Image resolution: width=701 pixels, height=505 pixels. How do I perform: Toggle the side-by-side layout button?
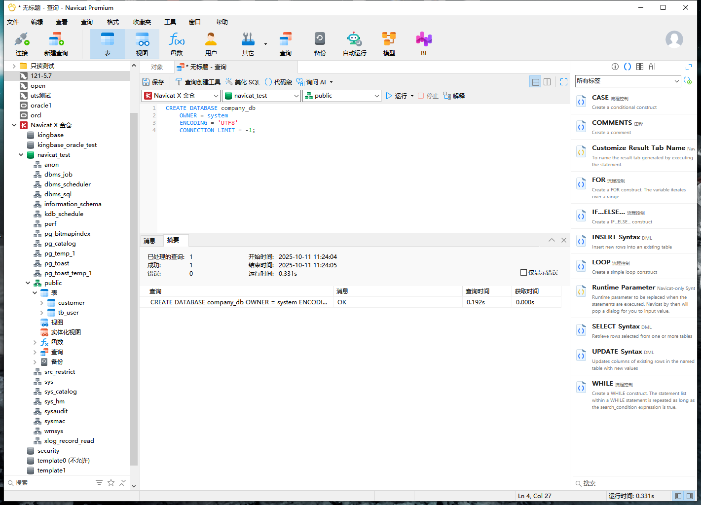[x=547, y=82]
